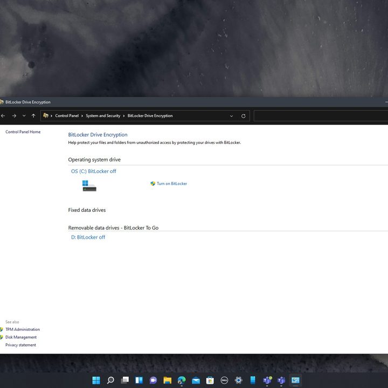Click the OS drive icon
Viewport: 388px width, 388px height.
(89, 185)
